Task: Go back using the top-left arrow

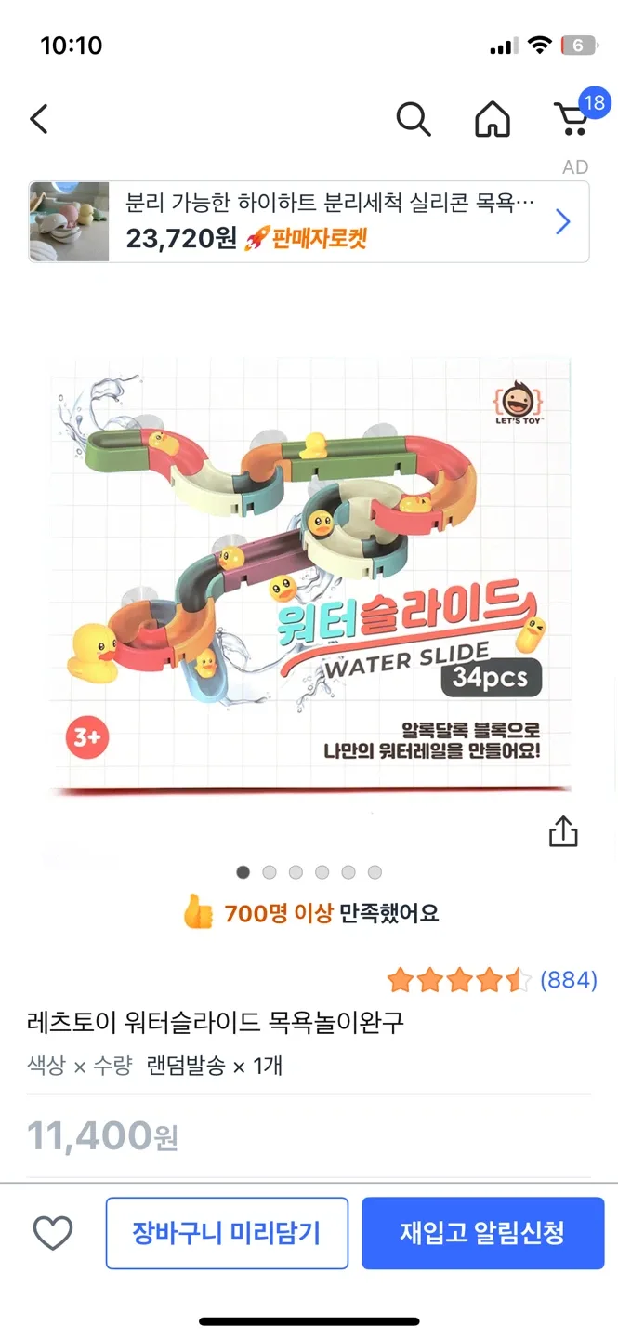Action: pyautogui.click(x=38, y=119)
